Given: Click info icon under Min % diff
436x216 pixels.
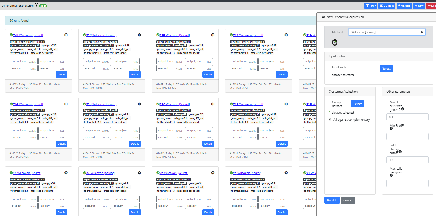Looking at the screenshot, I should (x=391, y=128).
